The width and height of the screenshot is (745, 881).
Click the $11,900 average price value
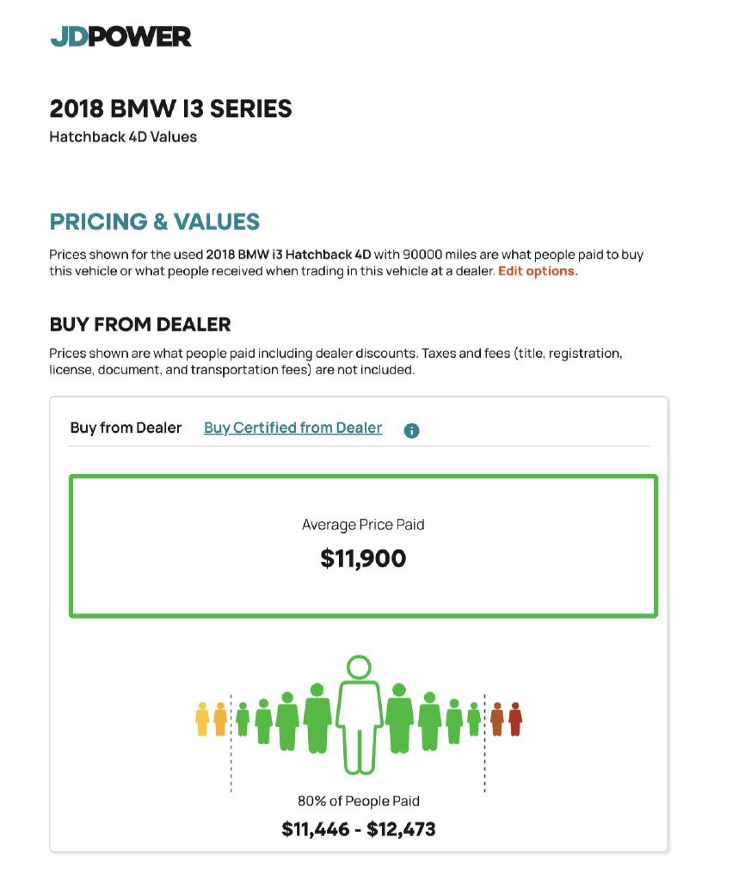point(363,558)
